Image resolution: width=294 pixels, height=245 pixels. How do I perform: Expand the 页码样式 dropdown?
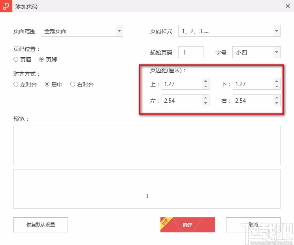[229, 31]
